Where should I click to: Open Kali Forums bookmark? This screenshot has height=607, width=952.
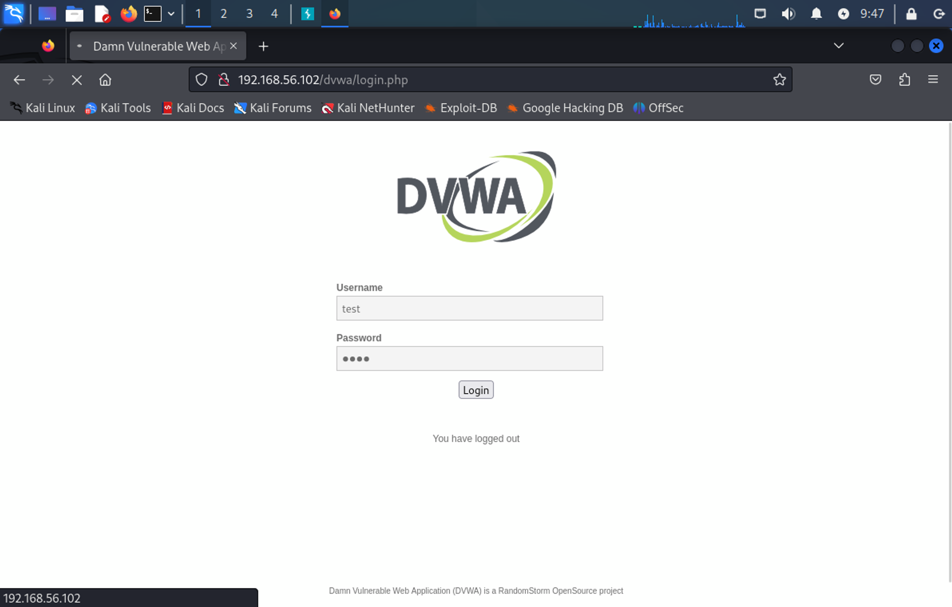click(x=273, y=108)
